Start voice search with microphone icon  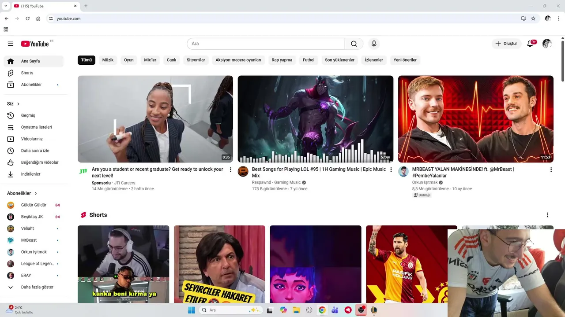coord(374,44)
